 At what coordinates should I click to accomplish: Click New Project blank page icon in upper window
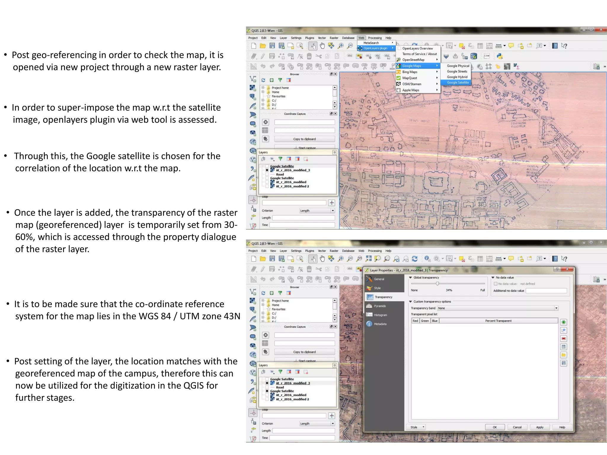pos(253,46)
